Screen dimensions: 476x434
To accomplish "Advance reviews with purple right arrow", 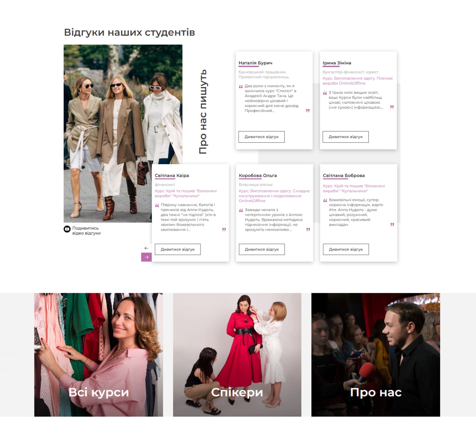I will (x=146, y=257).
